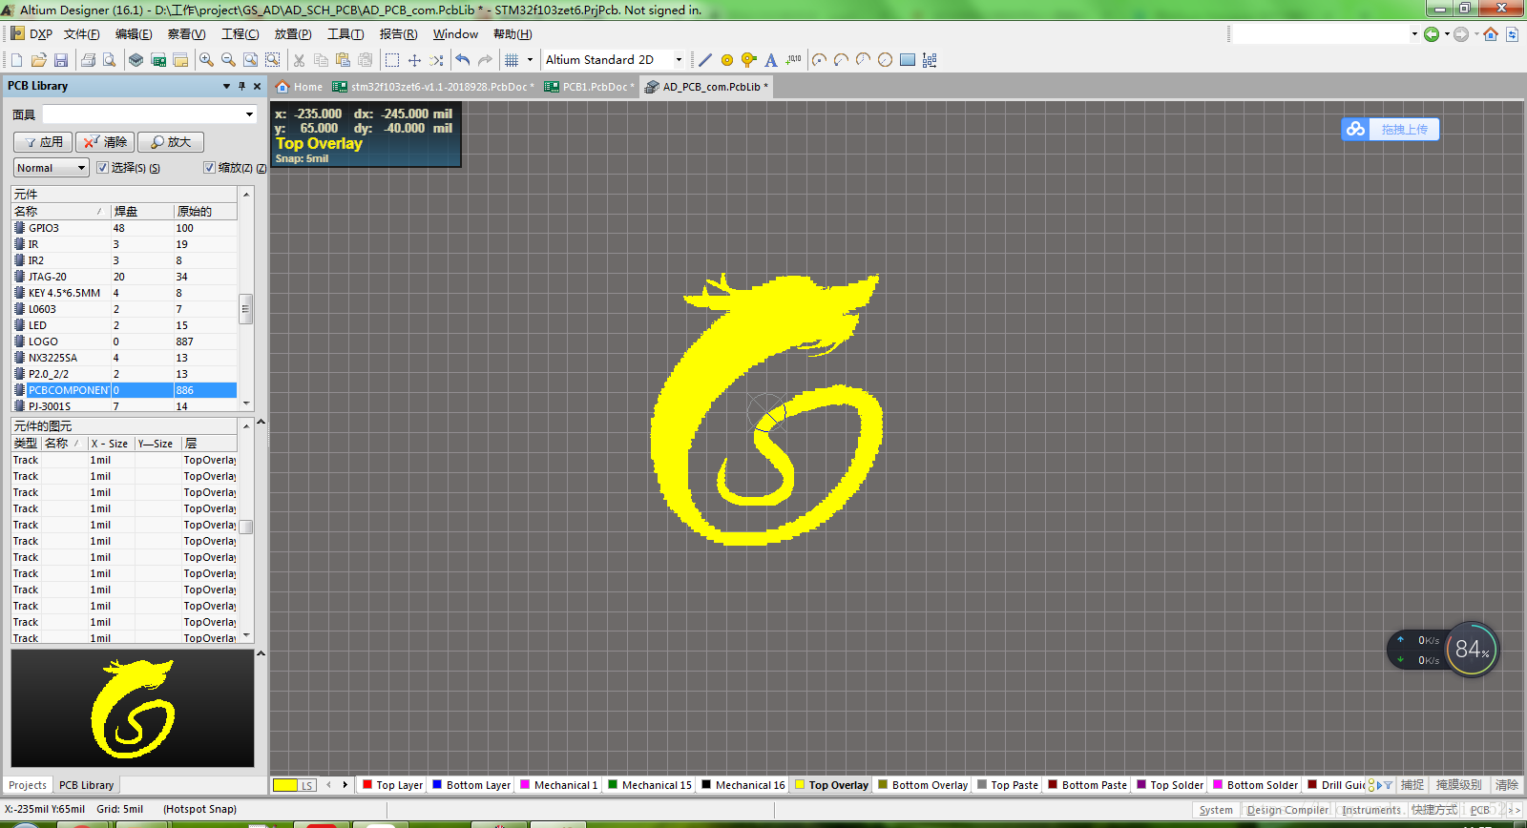The image size is (1527, 828).
Task: Click the 掩膜级别 mask level button
Action: point(1459,785)
